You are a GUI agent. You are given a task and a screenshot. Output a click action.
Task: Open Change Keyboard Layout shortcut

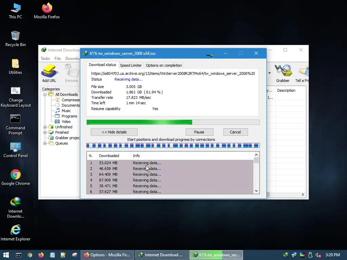click(16, 97)
